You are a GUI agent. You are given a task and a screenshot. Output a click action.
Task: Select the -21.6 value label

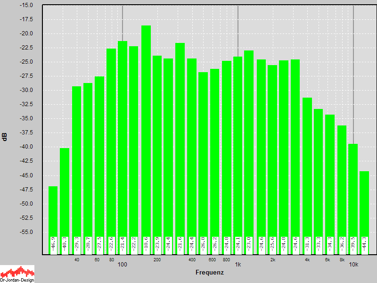point(180,244)
